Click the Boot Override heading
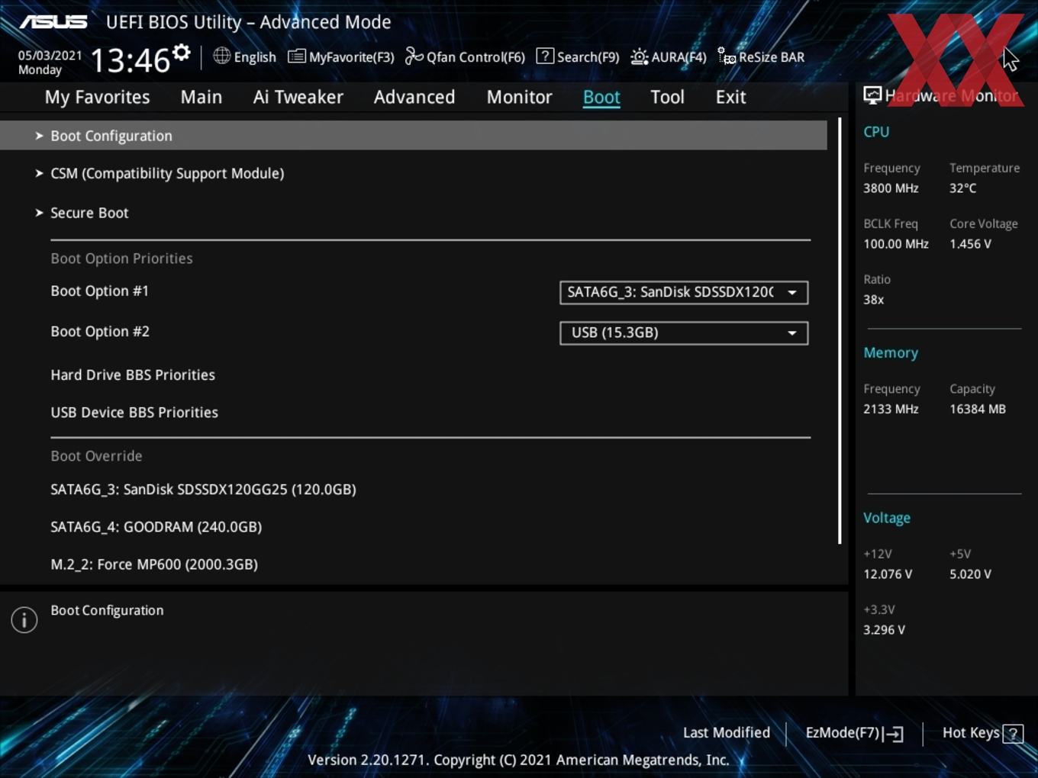 96,455
